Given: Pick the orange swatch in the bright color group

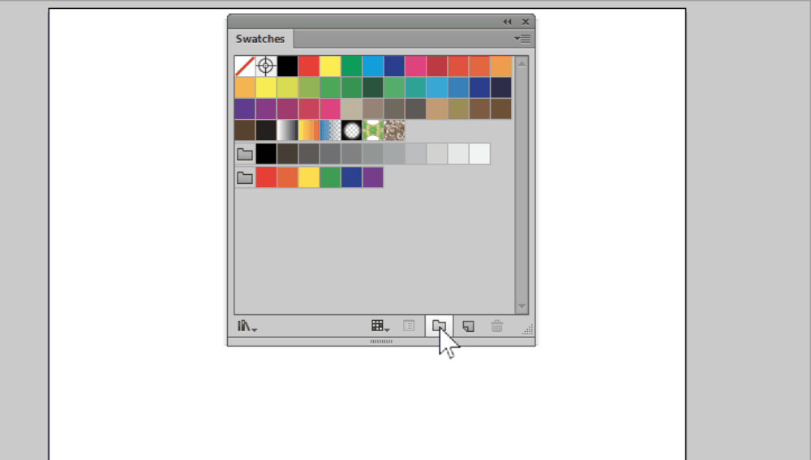Looking at the screenshot, I should point(287,177).
